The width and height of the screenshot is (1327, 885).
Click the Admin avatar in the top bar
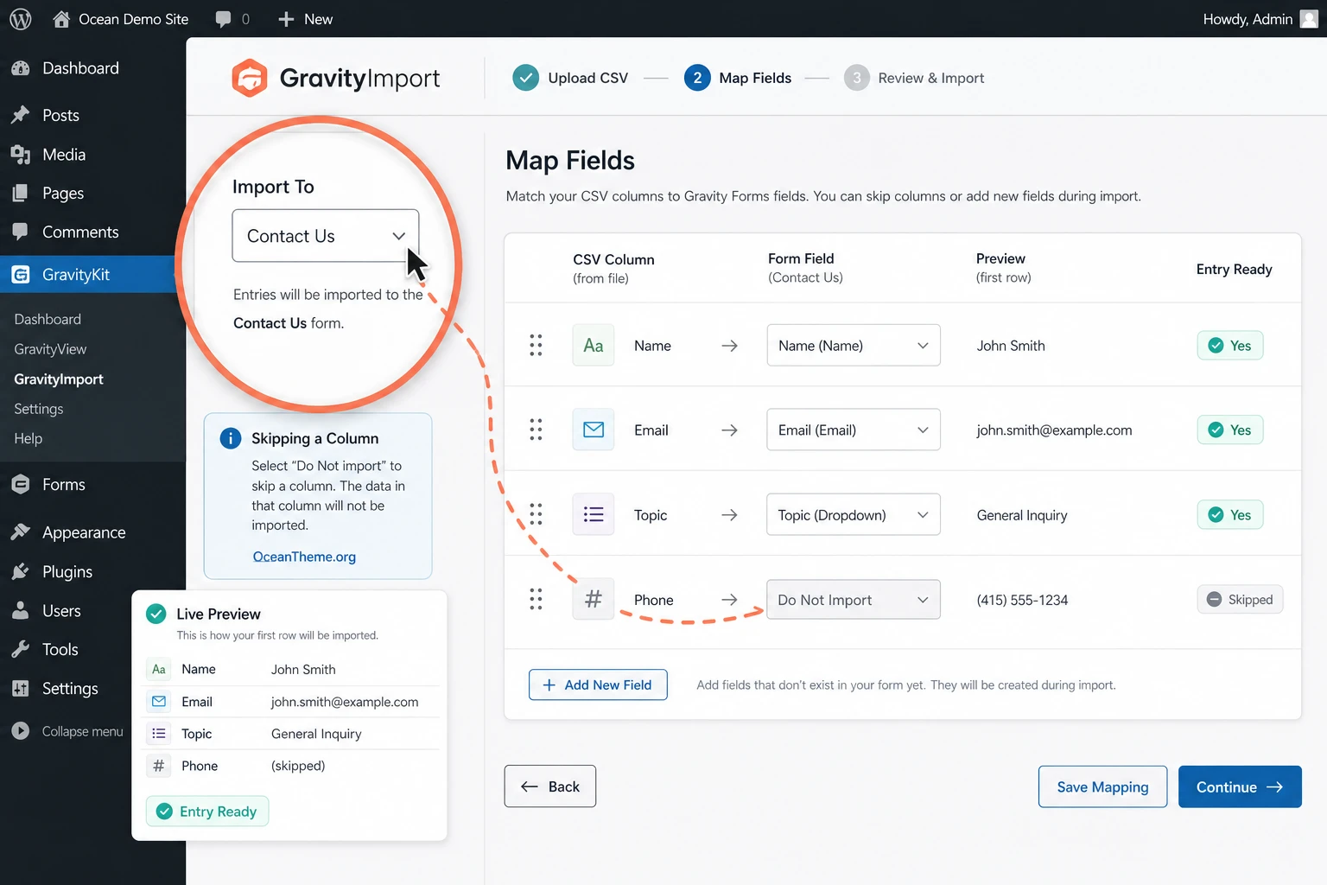(x=1309, y=19)
